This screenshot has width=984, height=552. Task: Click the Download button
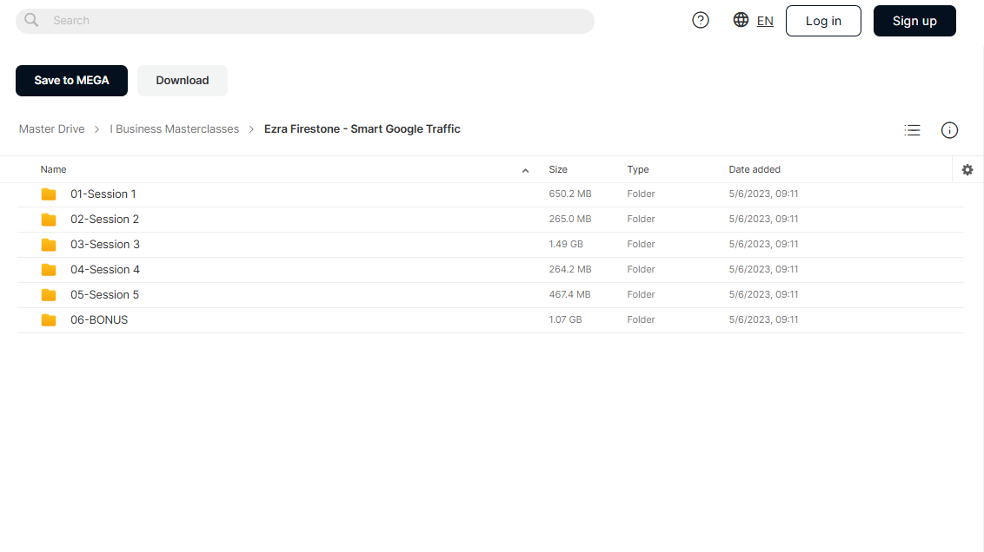click(x=182, y=80)
